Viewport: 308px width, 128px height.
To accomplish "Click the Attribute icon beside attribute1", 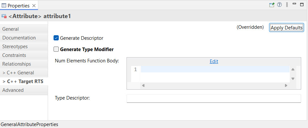I will pos(4,16).
